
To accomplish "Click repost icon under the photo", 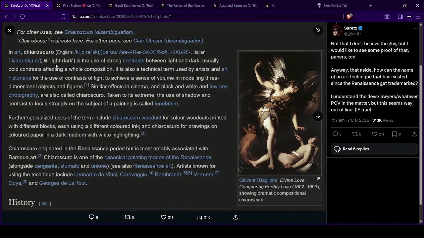I will (x=128, y=217).
